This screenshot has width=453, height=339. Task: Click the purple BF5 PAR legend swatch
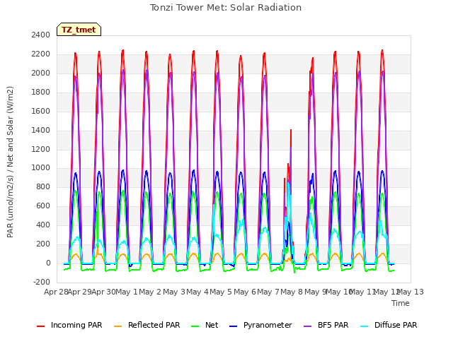(x=308, y=326)
